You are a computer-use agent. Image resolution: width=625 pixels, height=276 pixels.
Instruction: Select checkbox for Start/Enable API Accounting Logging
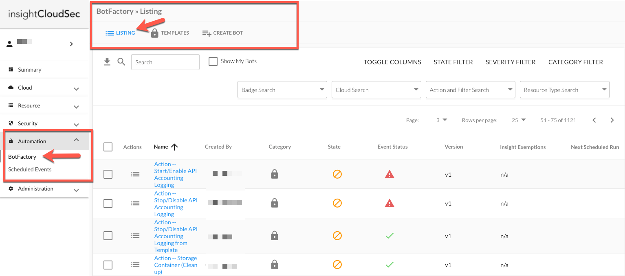(108, 174)
